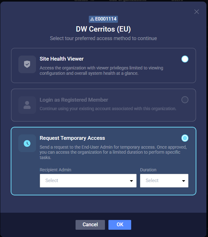Click the temporary access description paragraph
The width and height of the screenshot is (208, 237).
113,152
